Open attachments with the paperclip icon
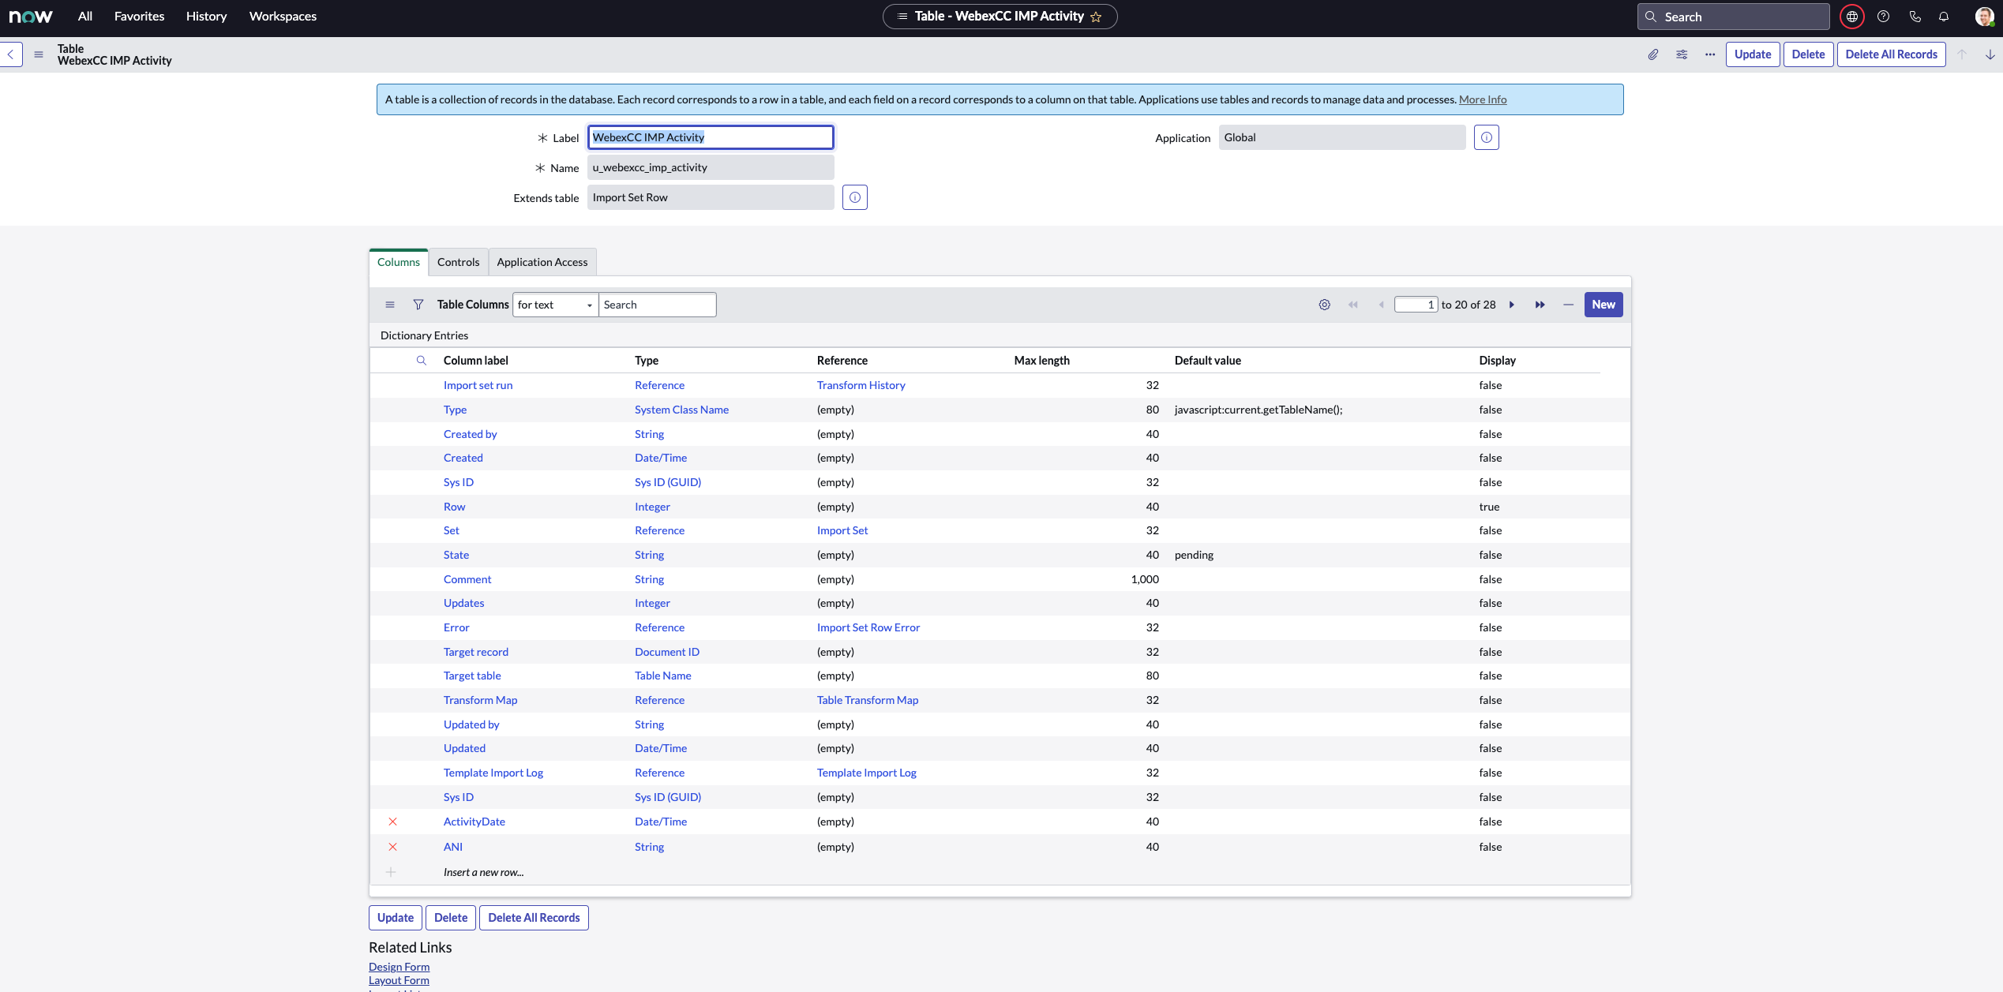Screen dimensions: 2003x992 [x=1652, y=54]
